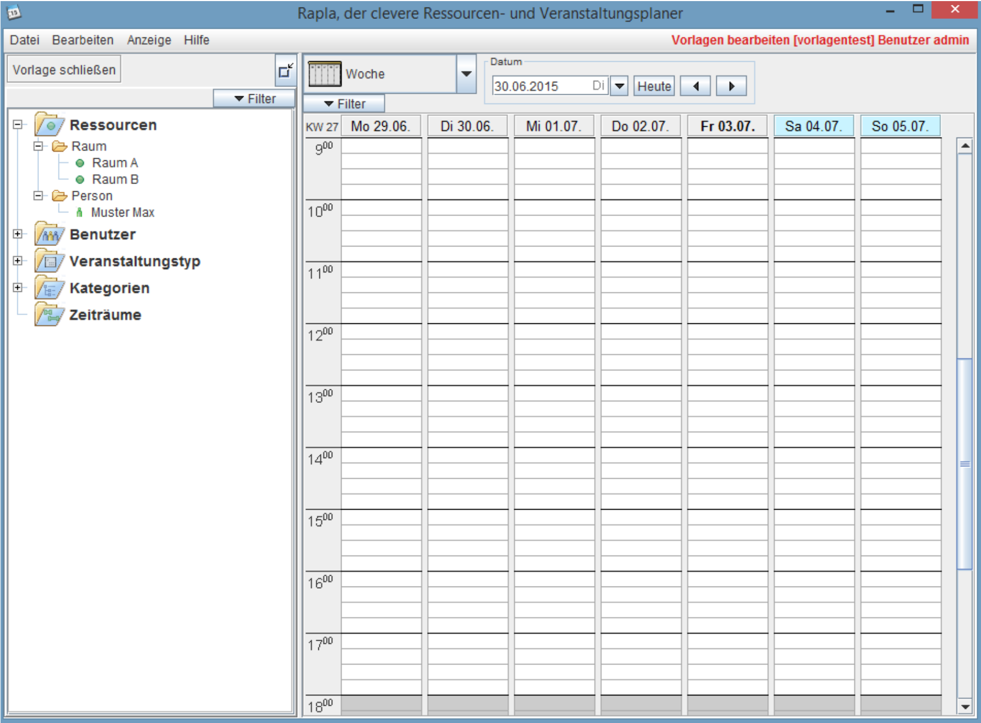This screenshot has height=723, width=981.
Task: Click the Zeiträume folder icon
Action: 49,315
